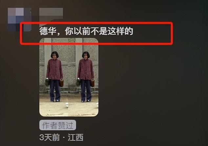Open the attached photo thumbnail in comment
Image resolution: width=208 pixels, height=146 pixels.
[x=69, y=77]
